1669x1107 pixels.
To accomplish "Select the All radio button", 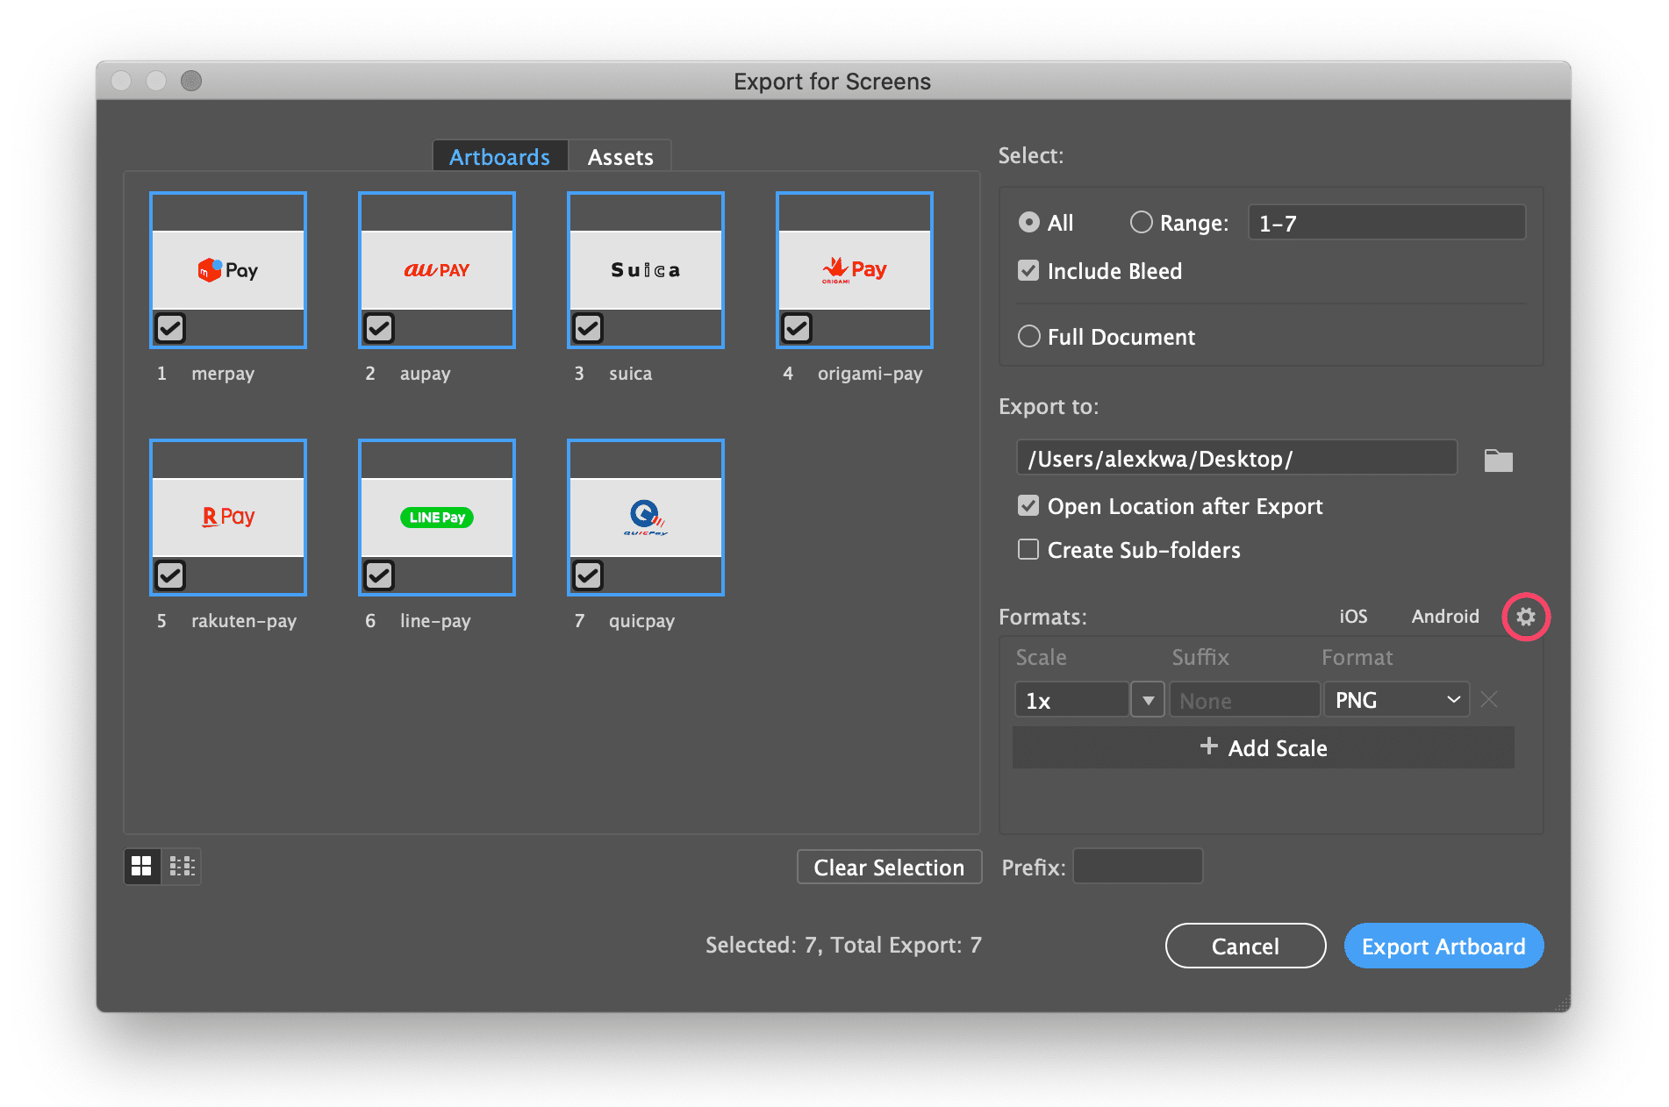I will [x=1028, y=223].
